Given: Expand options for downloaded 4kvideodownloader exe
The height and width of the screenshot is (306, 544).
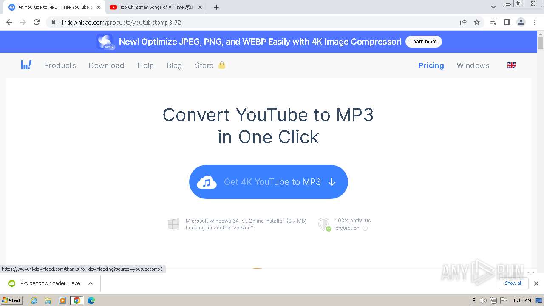Looking at the screenshot, I should [90, 283].
